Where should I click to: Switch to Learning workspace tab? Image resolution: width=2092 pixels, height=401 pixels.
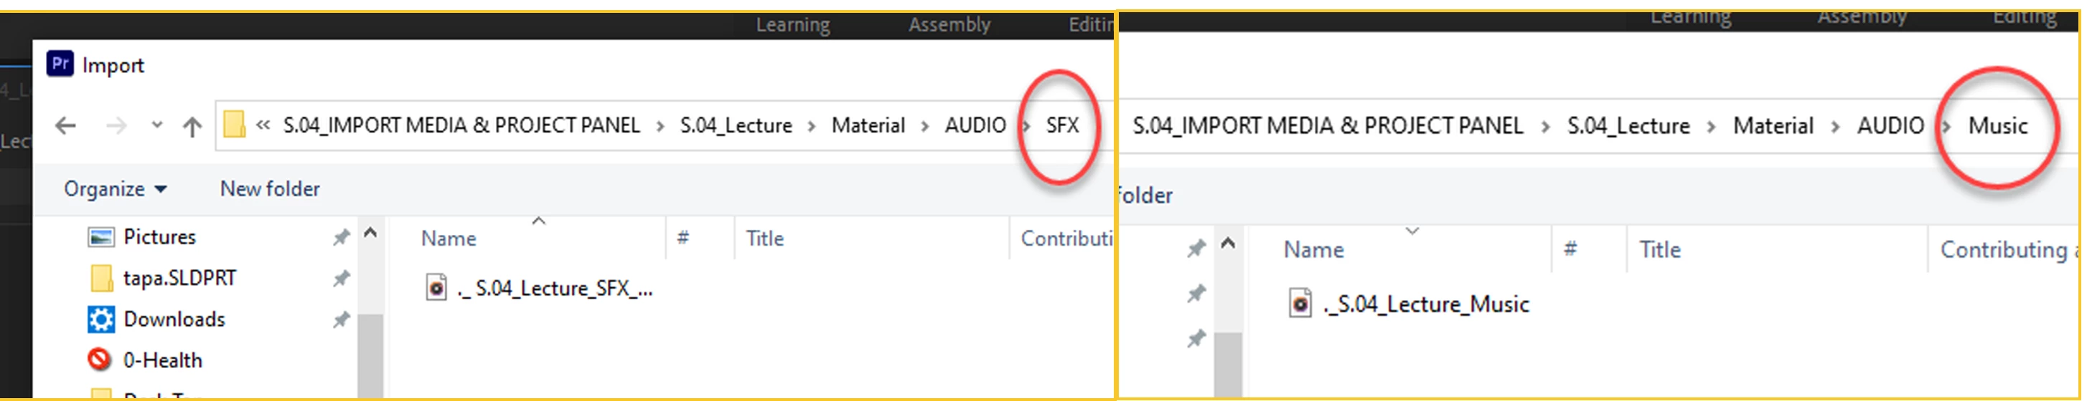point(792,25)
